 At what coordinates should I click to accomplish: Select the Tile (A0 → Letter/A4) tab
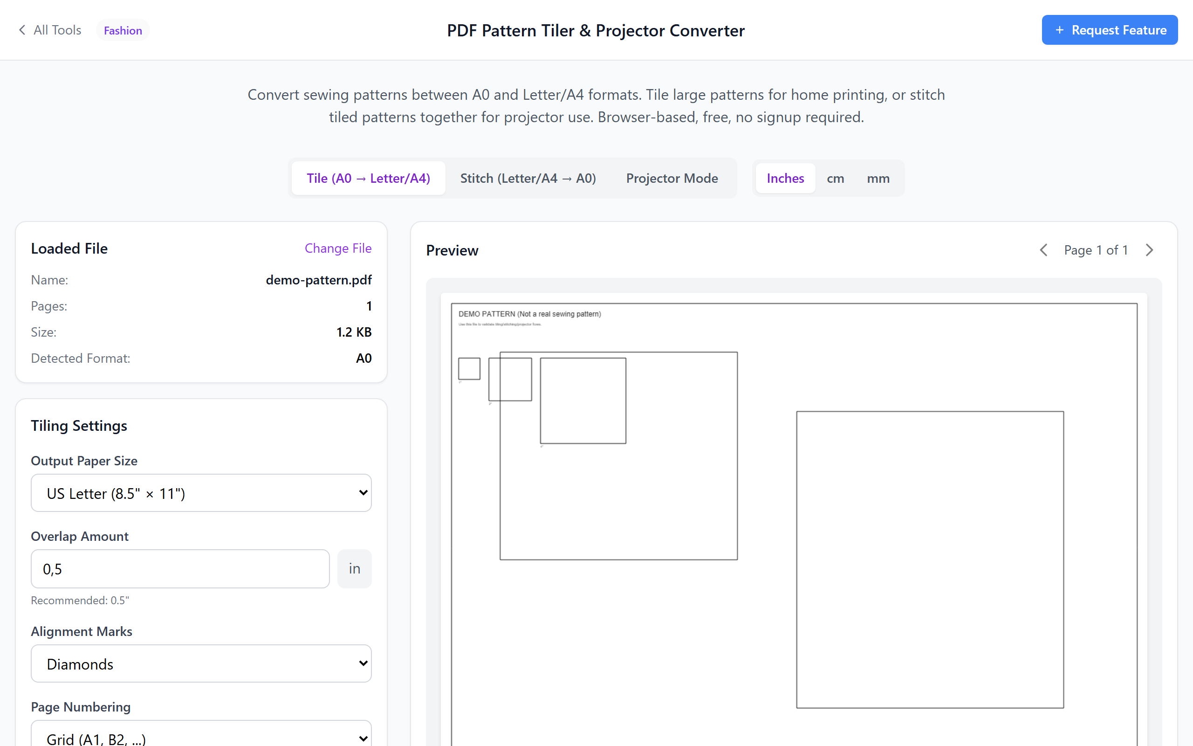(x=368, y=178)
